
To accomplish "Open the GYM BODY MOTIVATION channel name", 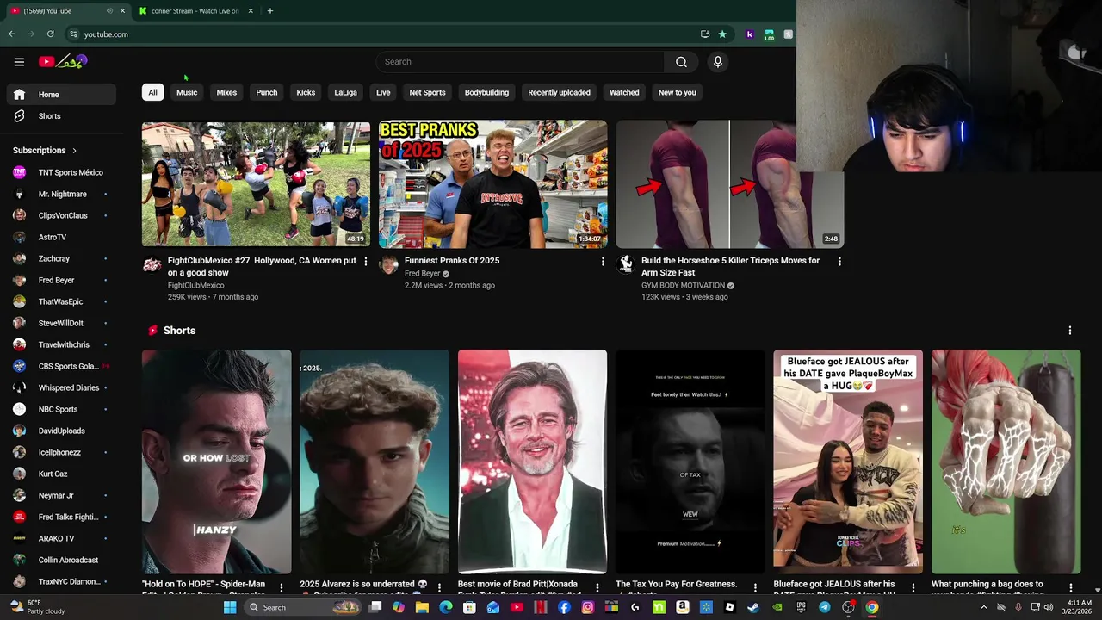I will [683, 285].
